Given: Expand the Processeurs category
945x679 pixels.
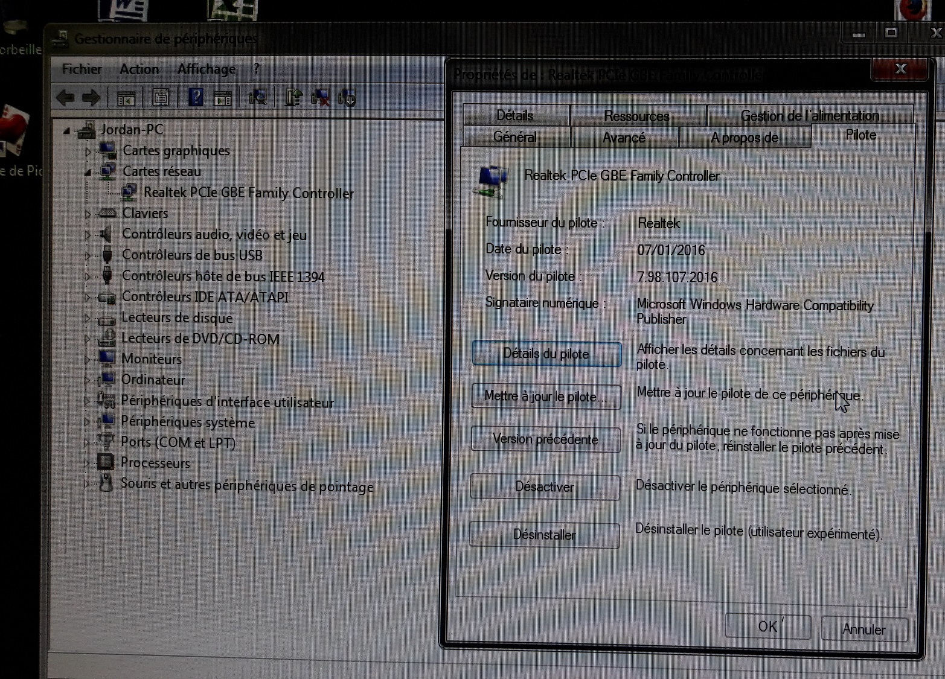Looking at the screenshot, I should 86,464.
